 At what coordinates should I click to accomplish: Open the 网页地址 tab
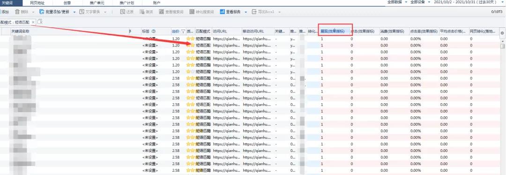(37, 3)
